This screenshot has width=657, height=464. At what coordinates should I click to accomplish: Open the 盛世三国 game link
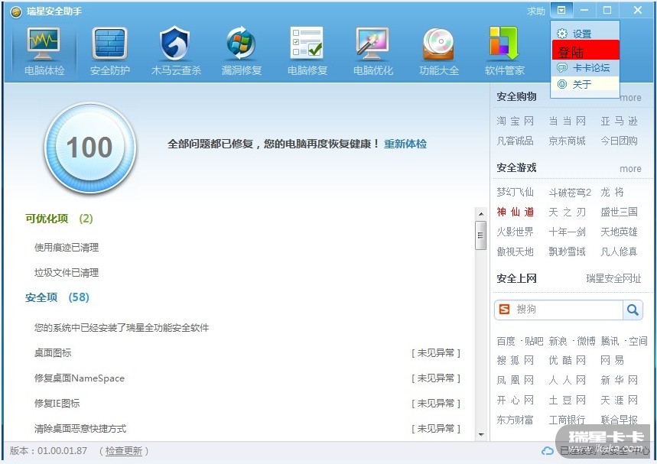pyautogui.click(x=619, y=212)
